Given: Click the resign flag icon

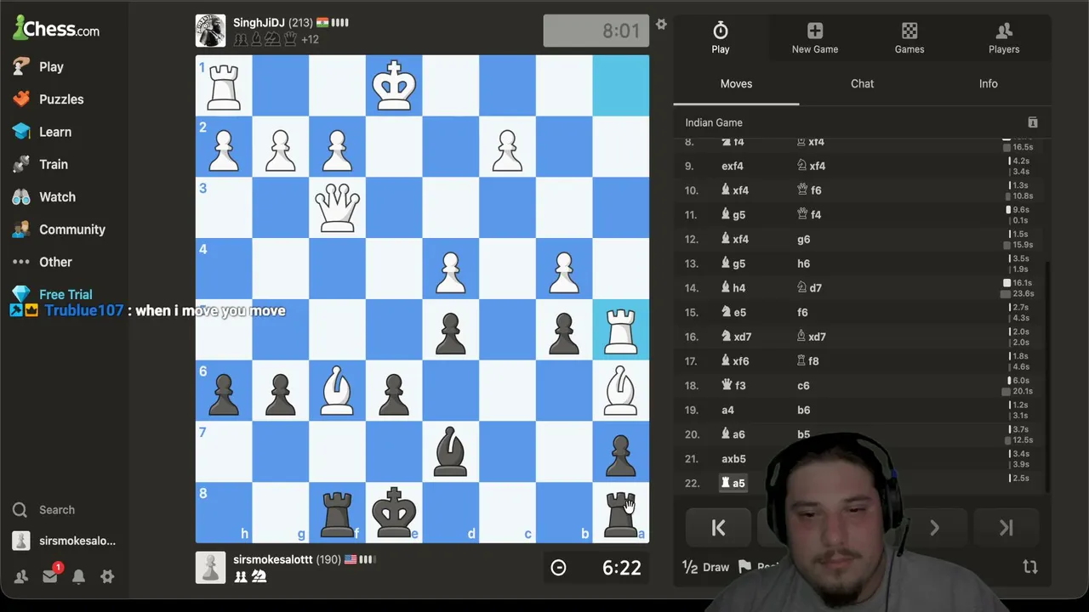Looking at the screenshot, I should tap(745, 567).
